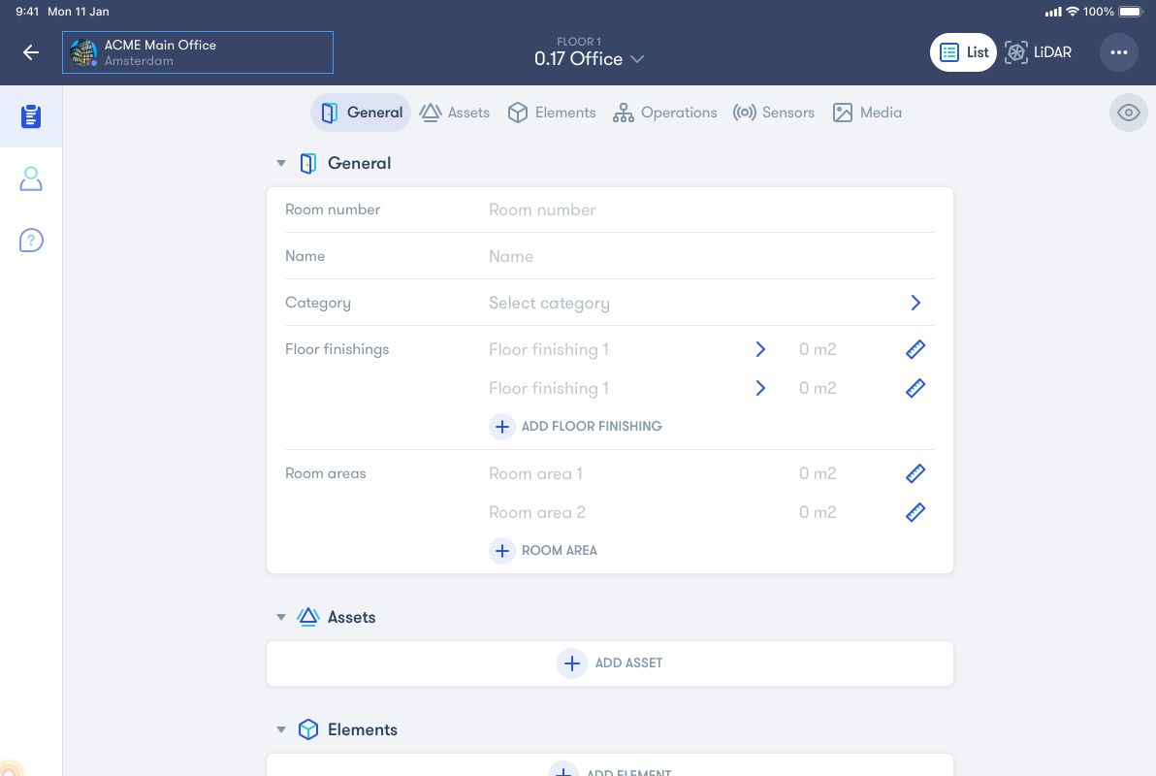Click the Floor finishings row label
1156x776 pixels.
point(337,349)
